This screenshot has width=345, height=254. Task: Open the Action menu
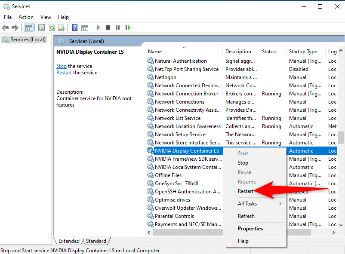(26, 17)
